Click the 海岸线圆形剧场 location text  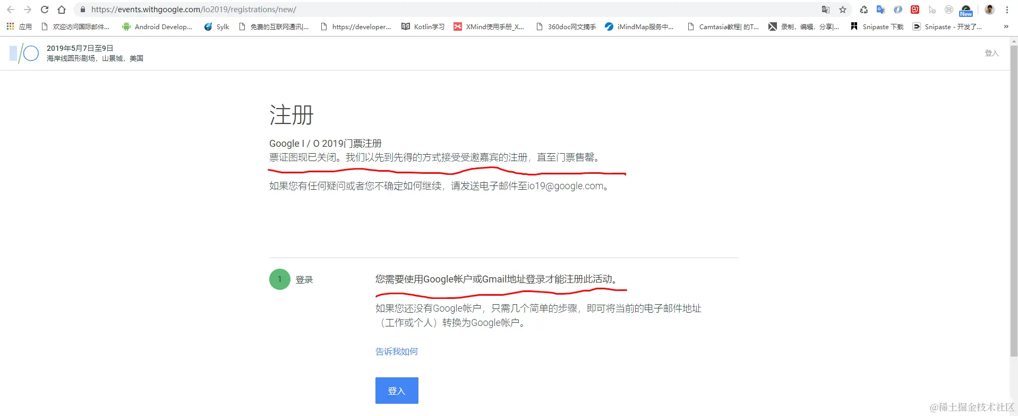pos(95,58)
